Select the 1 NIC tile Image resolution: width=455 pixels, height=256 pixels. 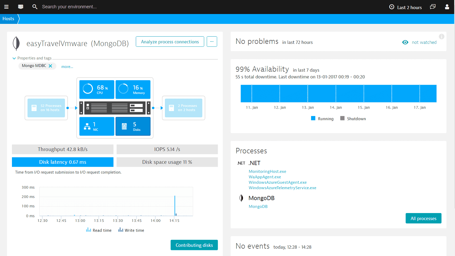coord(97,126)
